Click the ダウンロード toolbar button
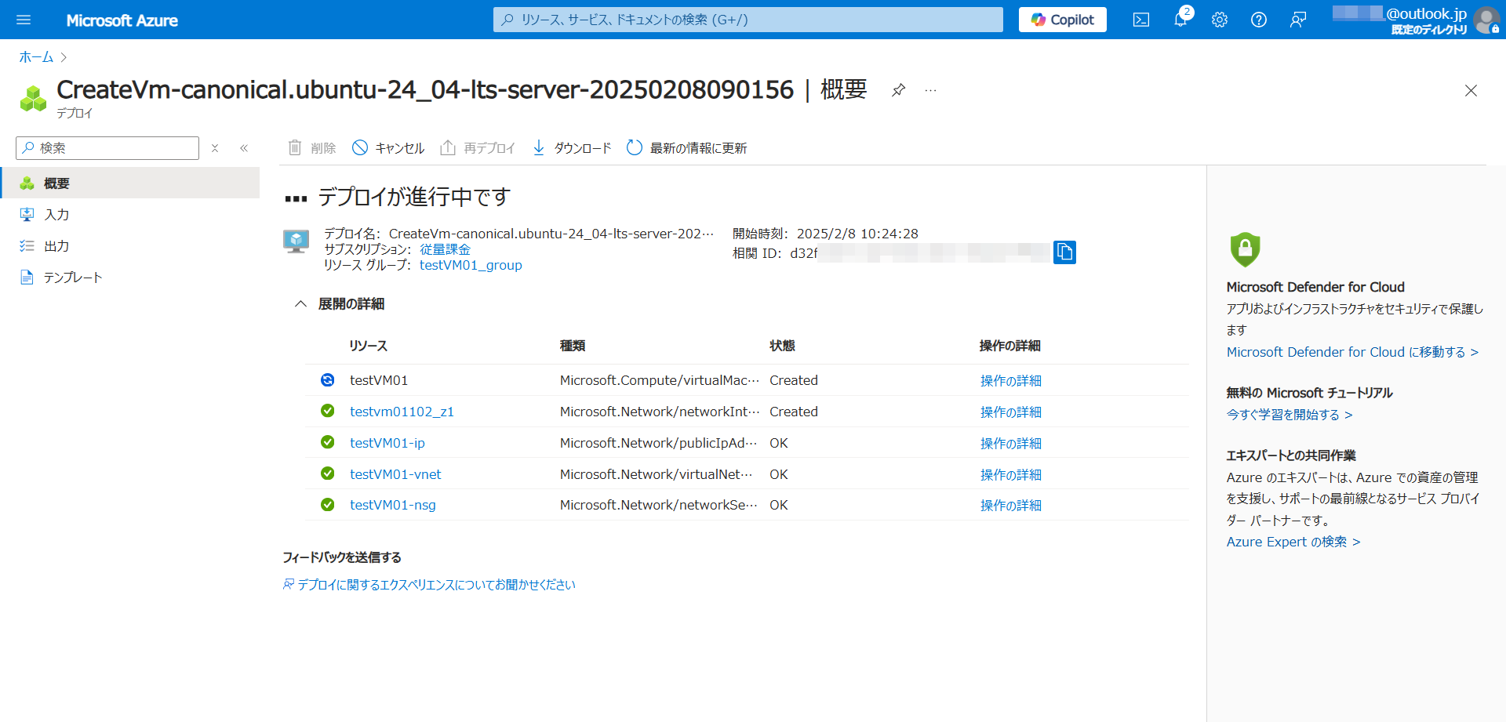 click(572, 148)
